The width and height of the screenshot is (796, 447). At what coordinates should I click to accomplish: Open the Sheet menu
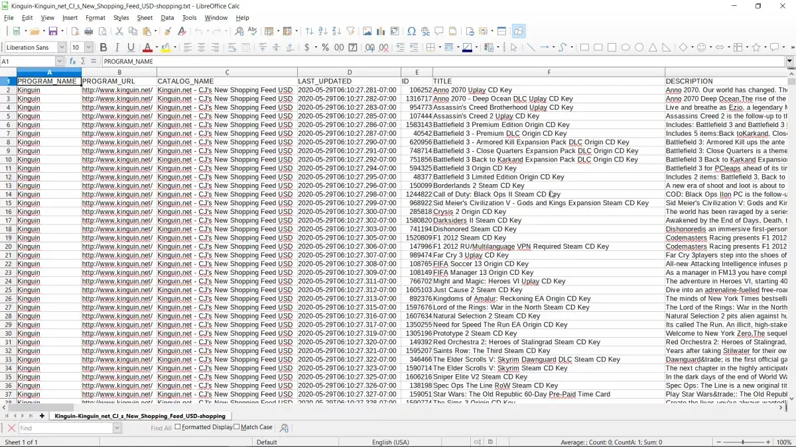click(x=145, y=18)
